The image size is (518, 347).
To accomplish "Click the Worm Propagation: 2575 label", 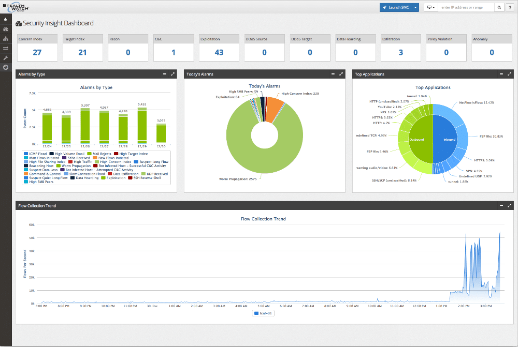I will coord(238,179).
